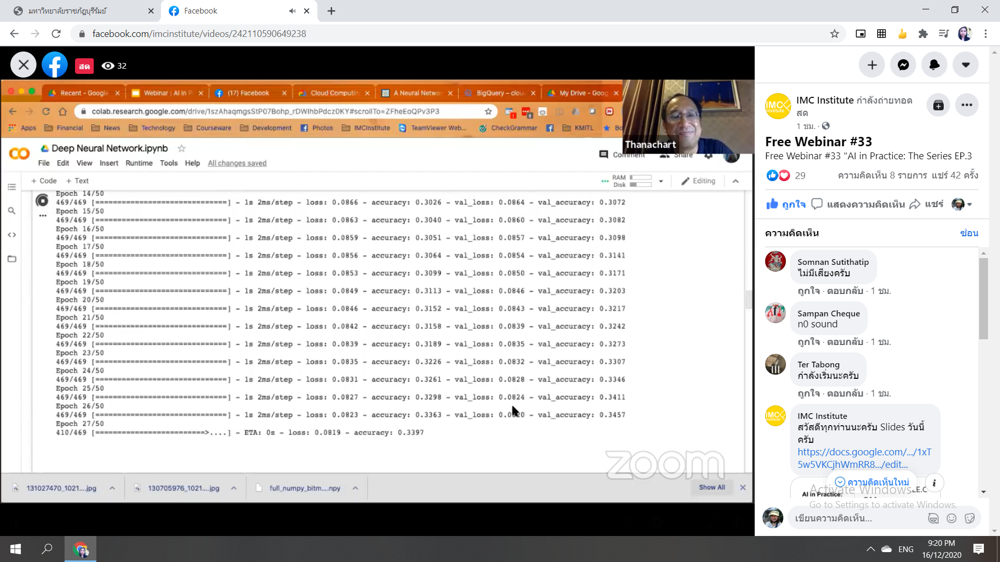Open the Facebook create plus menu
Screen dimensions: 1000x562
click(872, 65)
